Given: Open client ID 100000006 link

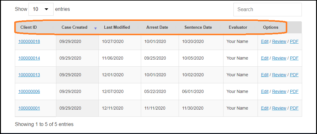Looking at the screenshot, I should pos(29,91).
